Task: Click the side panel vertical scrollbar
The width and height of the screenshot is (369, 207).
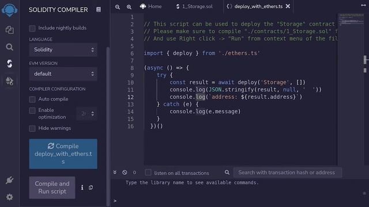Action: coord(108,126)
